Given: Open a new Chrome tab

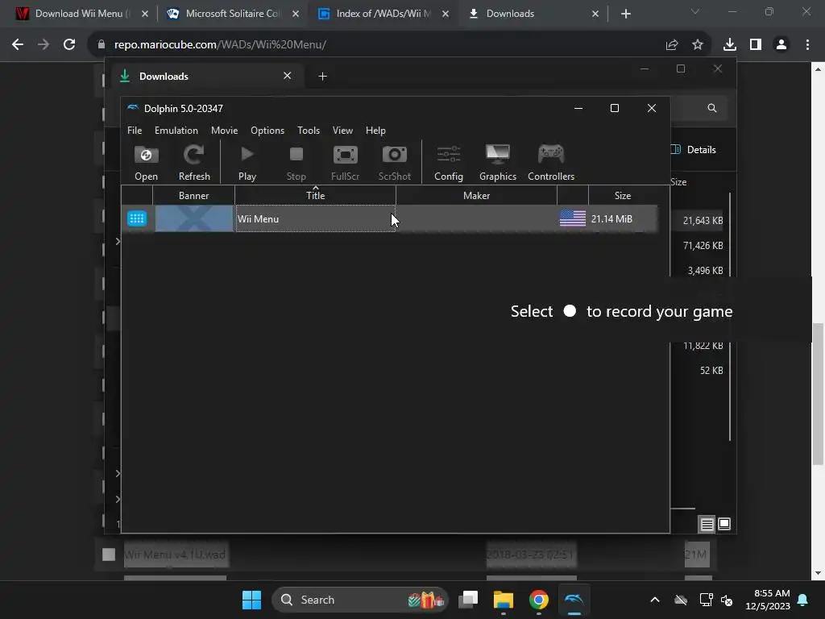Looking at the screenshot, I should coord(625,14).
